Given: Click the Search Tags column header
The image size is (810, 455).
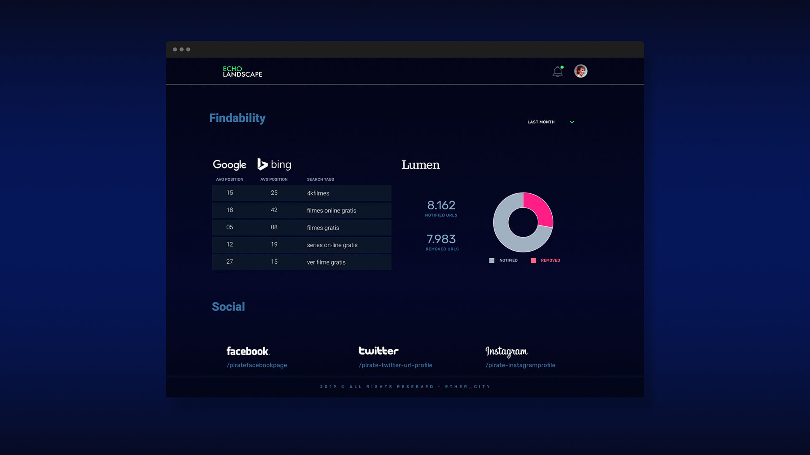Looking at the screenshot, I should pyautogui.click(x=320, y=179).
